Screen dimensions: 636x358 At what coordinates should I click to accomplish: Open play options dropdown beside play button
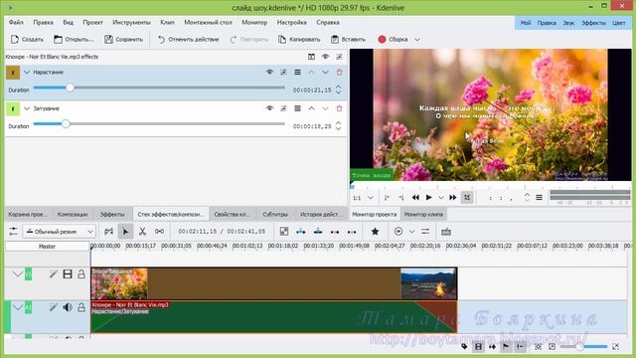click(x=441, y=198)
